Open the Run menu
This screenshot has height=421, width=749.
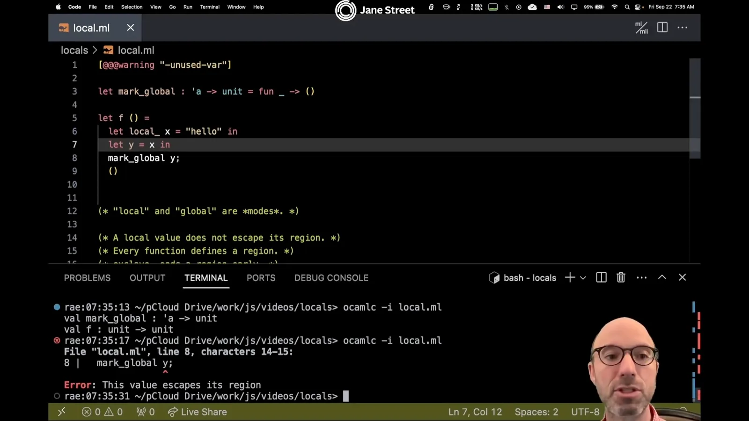pos(188,7)
